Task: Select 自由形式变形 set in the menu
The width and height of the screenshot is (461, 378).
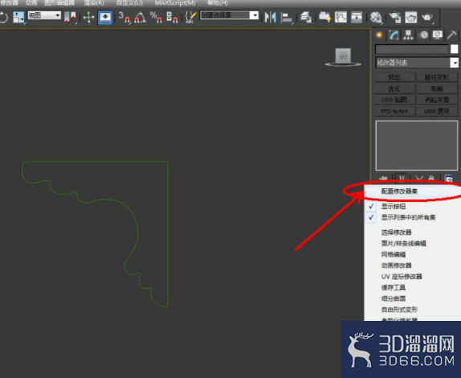Action: (x=412, y=310)
